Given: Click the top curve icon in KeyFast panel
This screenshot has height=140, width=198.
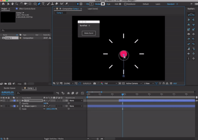Looking at the screenshot, I should 191,14.
